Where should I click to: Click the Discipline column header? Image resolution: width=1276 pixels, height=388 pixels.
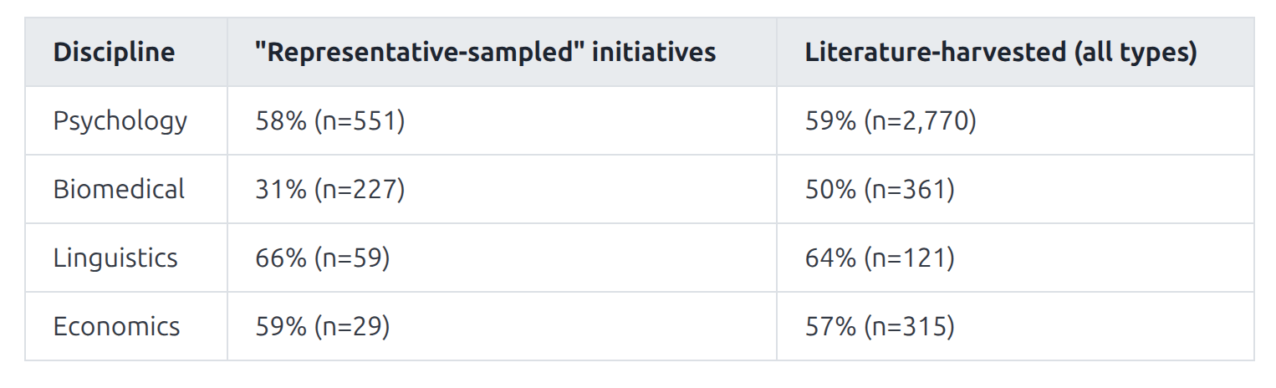[x=115, y=53]
